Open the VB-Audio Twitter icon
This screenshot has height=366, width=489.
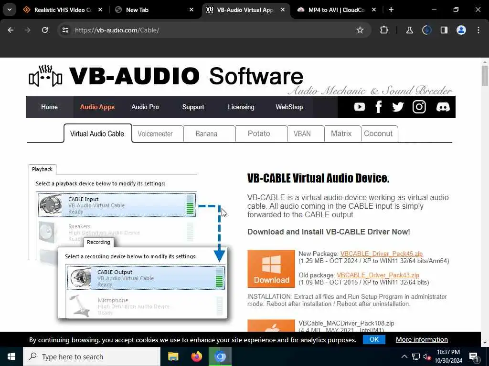(x=398, y=107)
